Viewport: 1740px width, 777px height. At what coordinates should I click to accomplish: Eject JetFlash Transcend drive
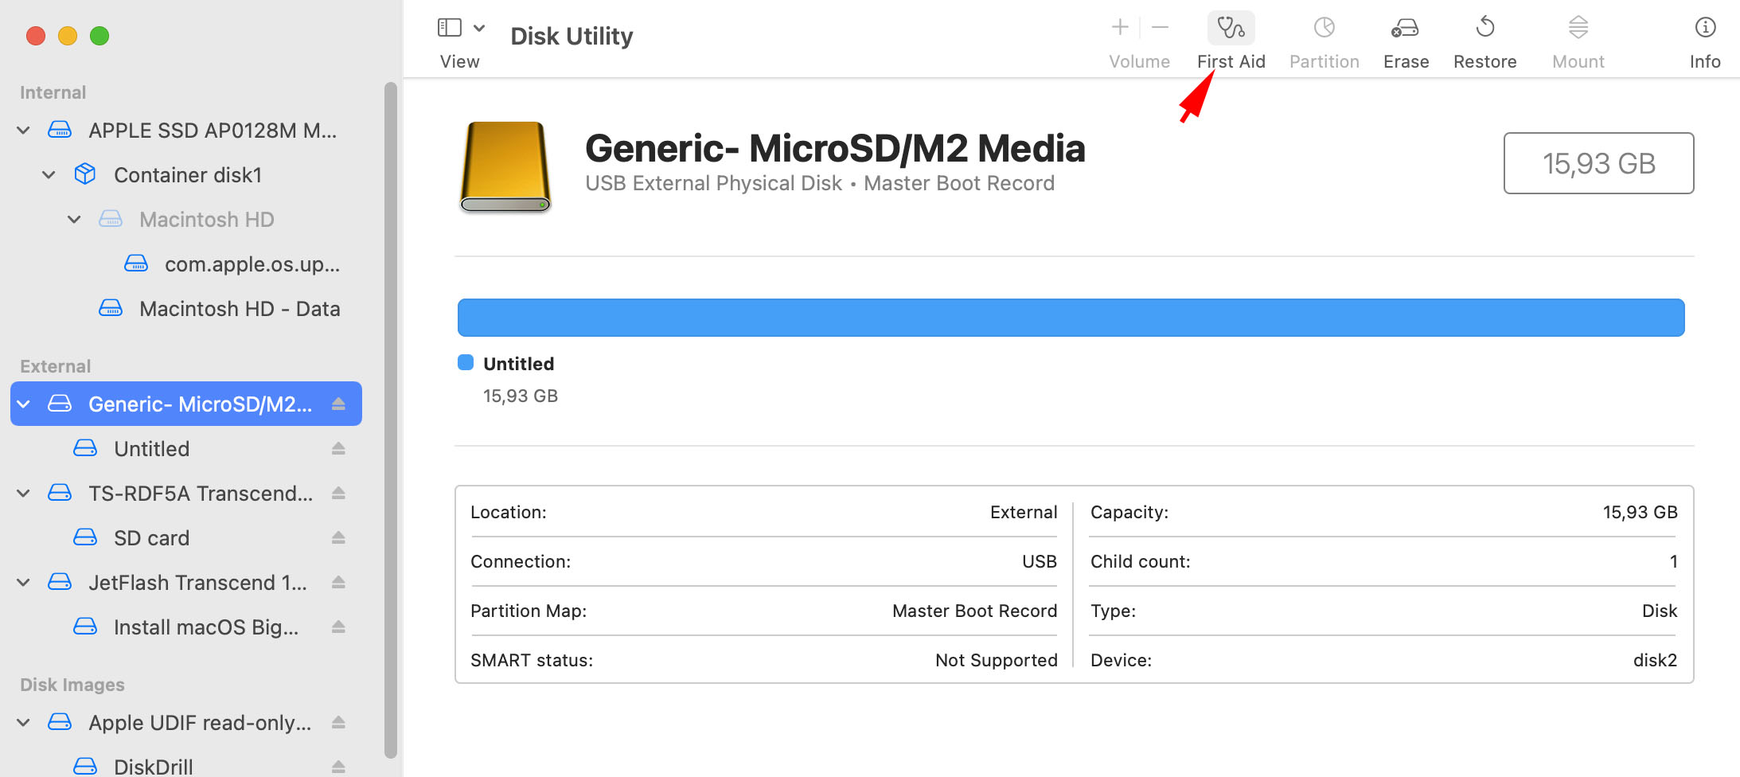pos(338,582)
